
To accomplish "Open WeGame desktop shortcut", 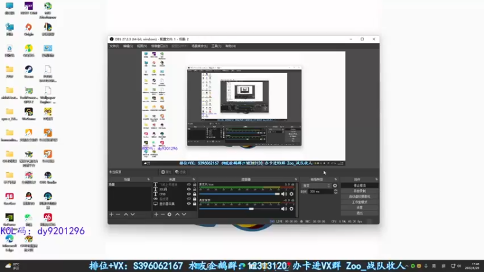I will (28, 114).
